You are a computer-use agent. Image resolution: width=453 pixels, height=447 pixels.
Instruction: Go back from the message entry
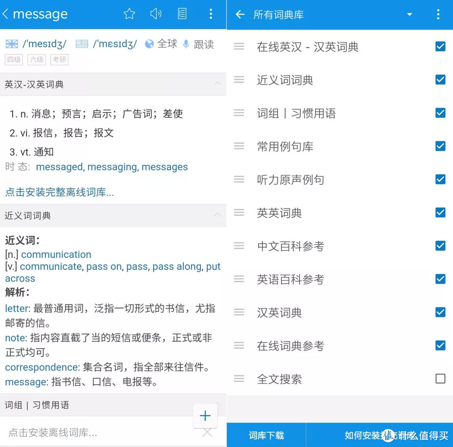[5, 14]
